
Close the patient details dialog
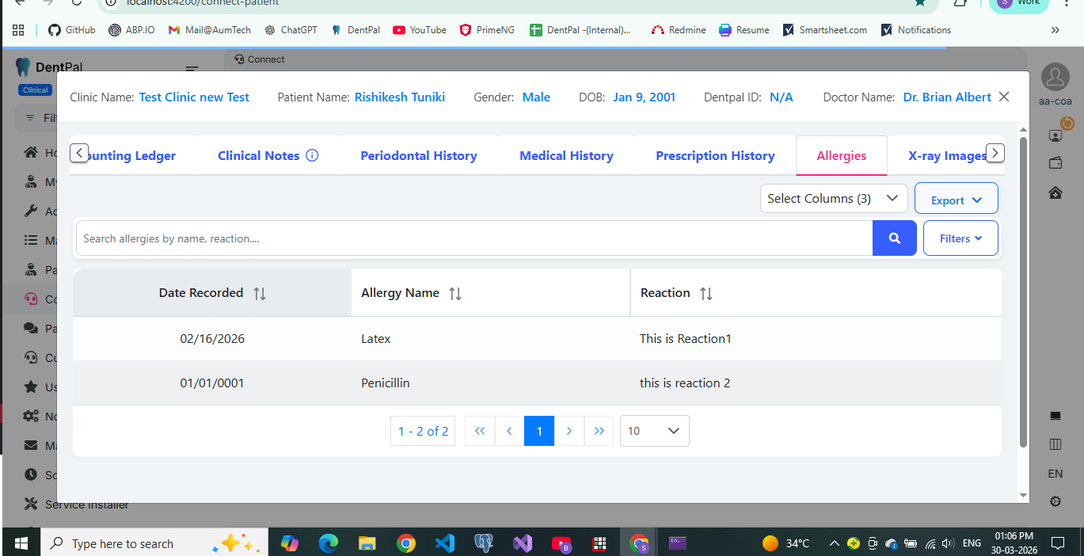1004,97
